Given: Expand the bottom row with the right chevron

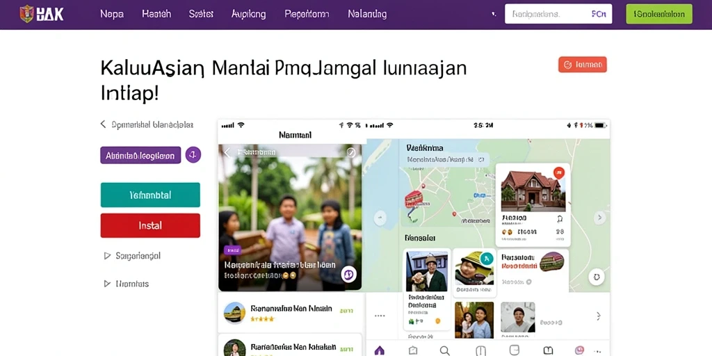Looking at the screenshot, I should coord(599,316).
